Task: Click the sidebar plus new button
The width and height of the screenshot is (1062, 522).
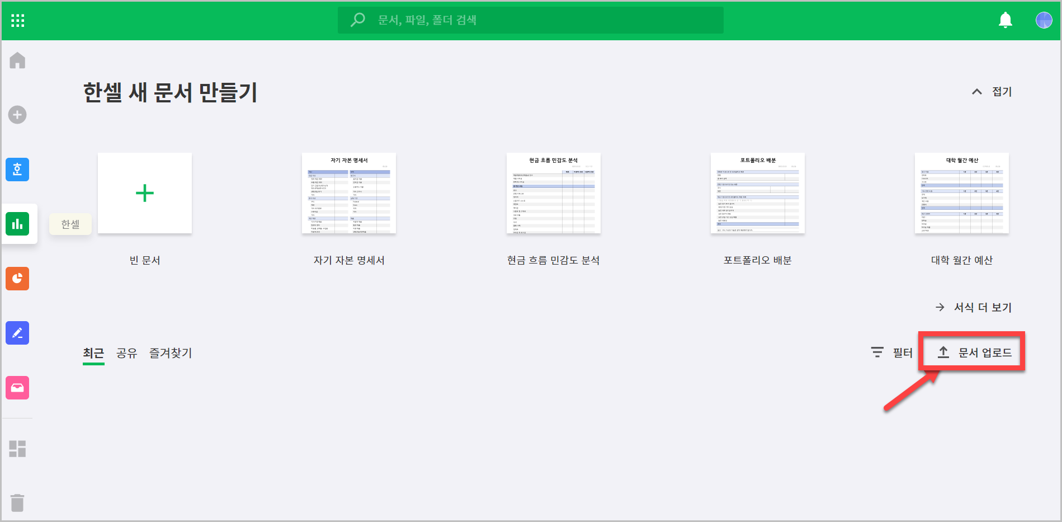Action: [17, 115]
